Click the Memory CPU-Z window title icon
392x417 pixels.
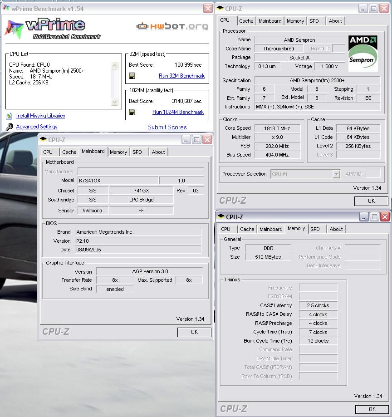click(x=221, y=216)
